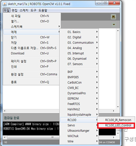Open the 파일 menu
Viewport: 136px width, 146px height.
click(x=7, y=10)
